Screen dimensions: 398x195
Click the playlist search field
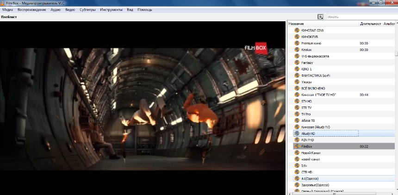coord(362,17)
